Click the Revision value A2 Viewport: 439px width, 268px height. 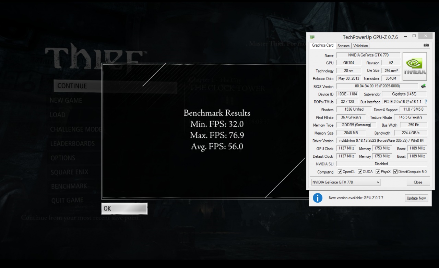[x=391, y=63]
